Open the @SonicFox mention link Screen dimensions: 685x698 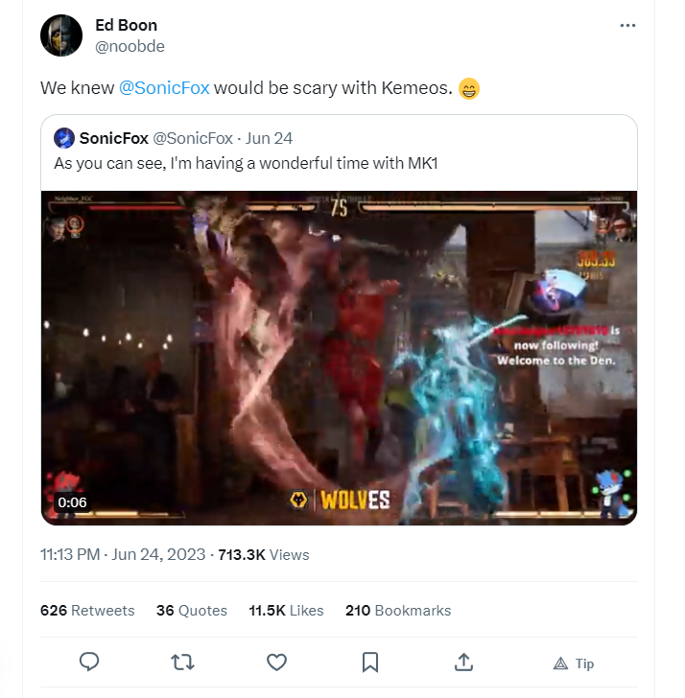pyautogui.click(x=164, y=87)
